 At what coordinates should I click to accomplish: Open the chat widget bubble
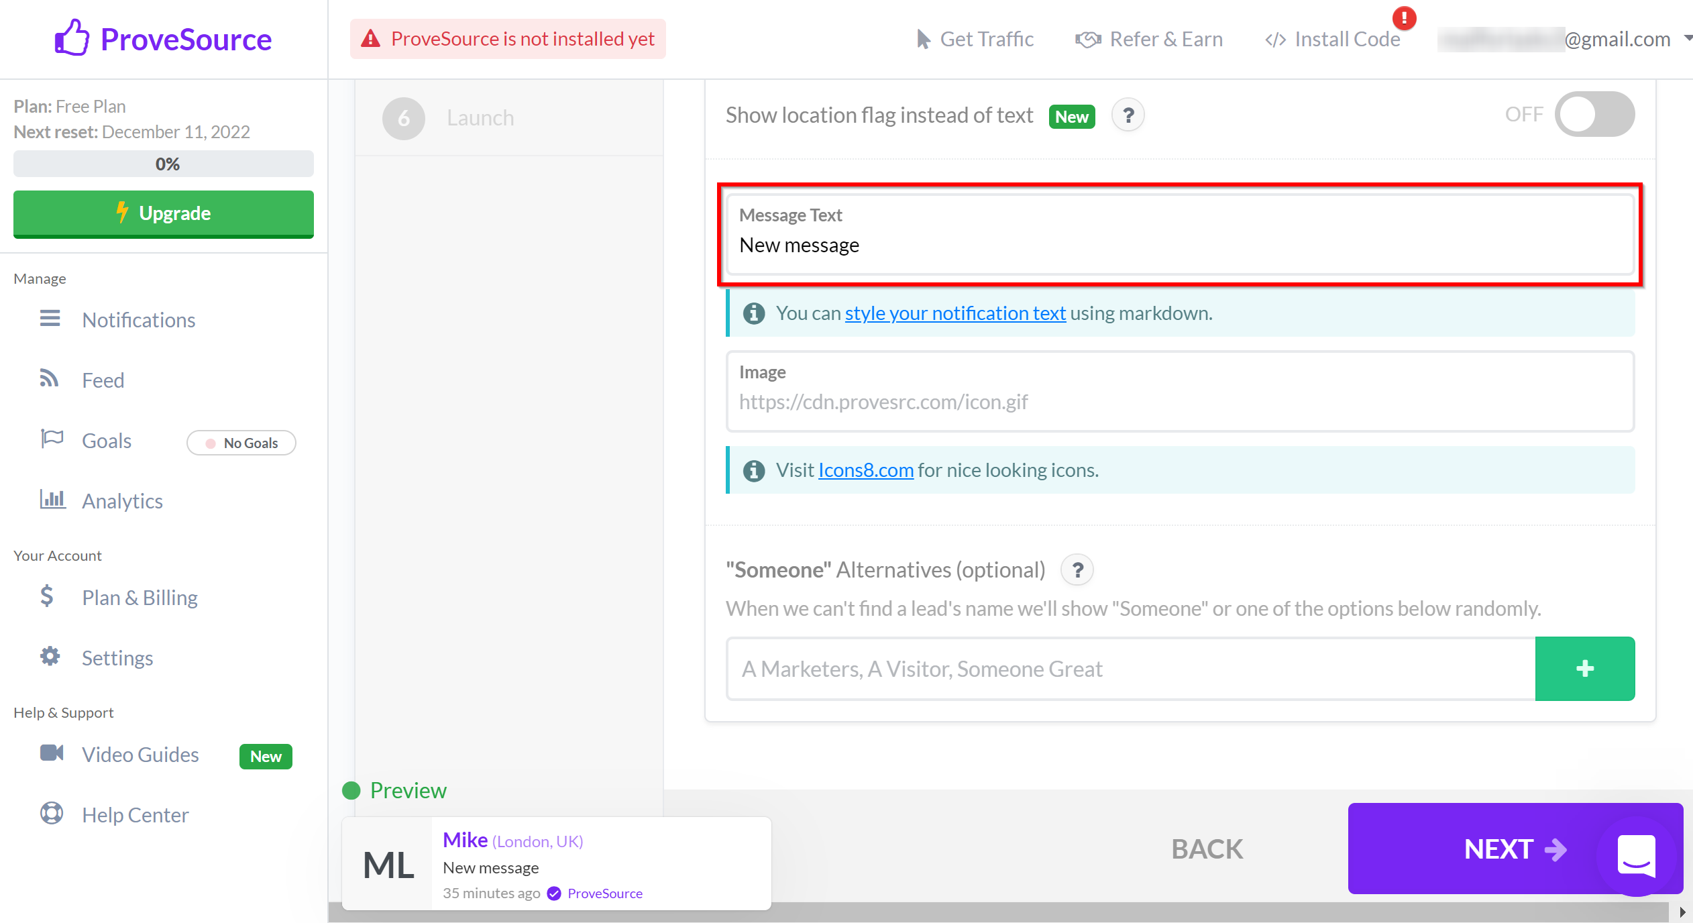[1637, 855]
